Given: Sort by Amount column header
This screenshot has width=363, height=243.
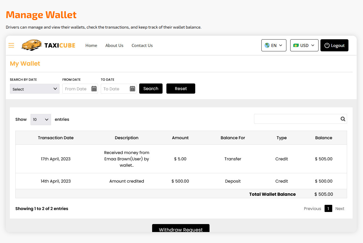Looking at the screenshot, I should [180, 138].
